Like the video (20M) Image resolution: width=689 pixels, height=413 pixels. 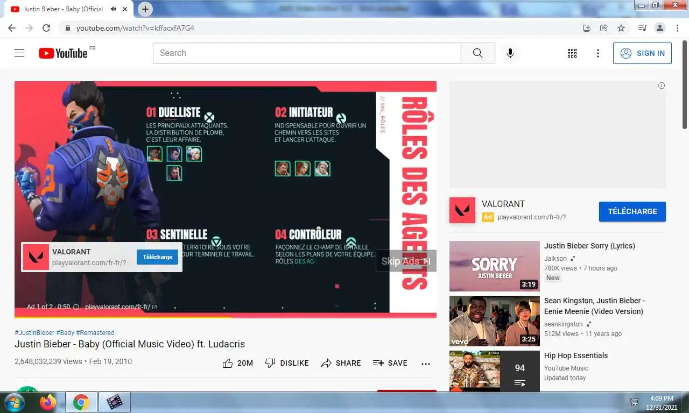pyautogui.click(x=238, y=363)
